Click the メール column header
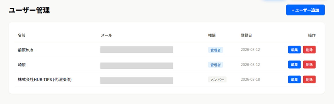 [106, 36]
